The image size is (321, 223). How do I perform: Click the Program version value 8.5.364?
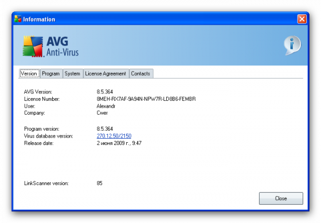point(105,129)
